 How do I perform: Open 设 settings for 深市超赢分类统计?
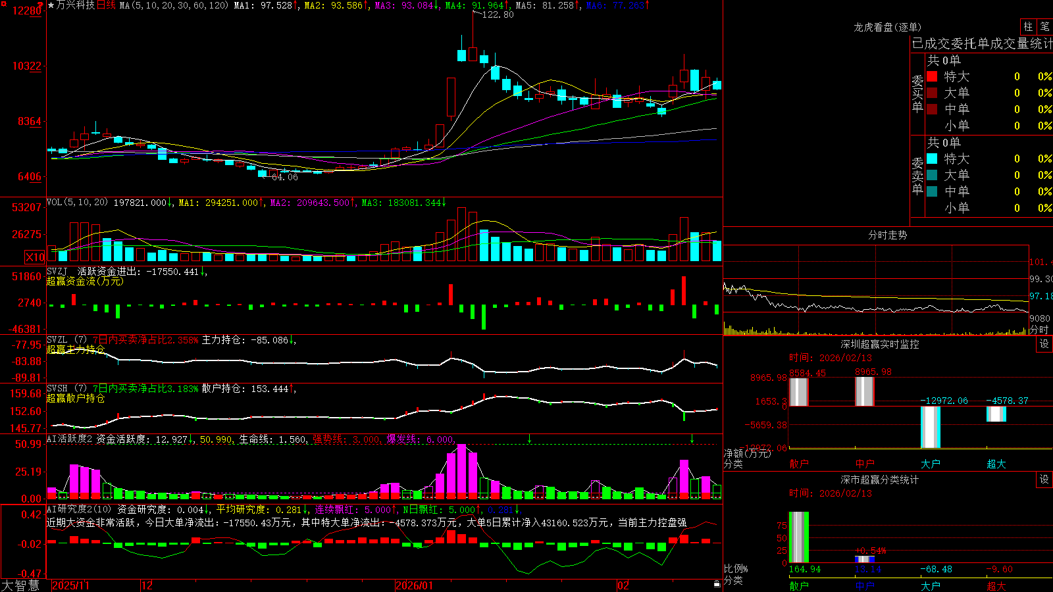pyautogui.click(x=1044, y=480)
